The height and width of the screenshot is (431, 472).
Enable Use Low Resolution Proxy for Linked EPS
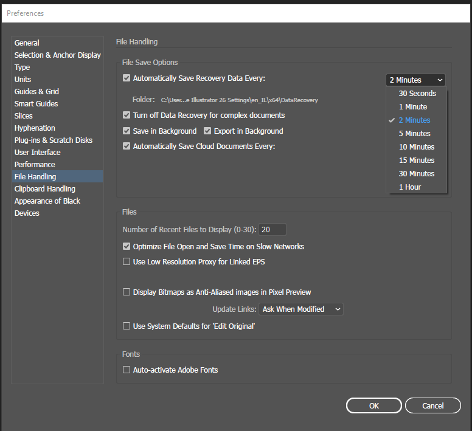[x=127, y=262]
